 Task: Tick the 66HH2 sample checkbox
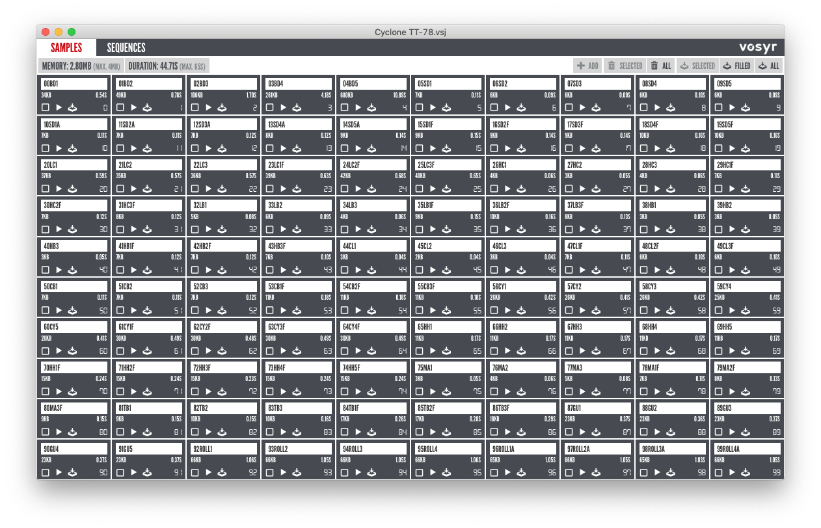(x=494, y=350)
